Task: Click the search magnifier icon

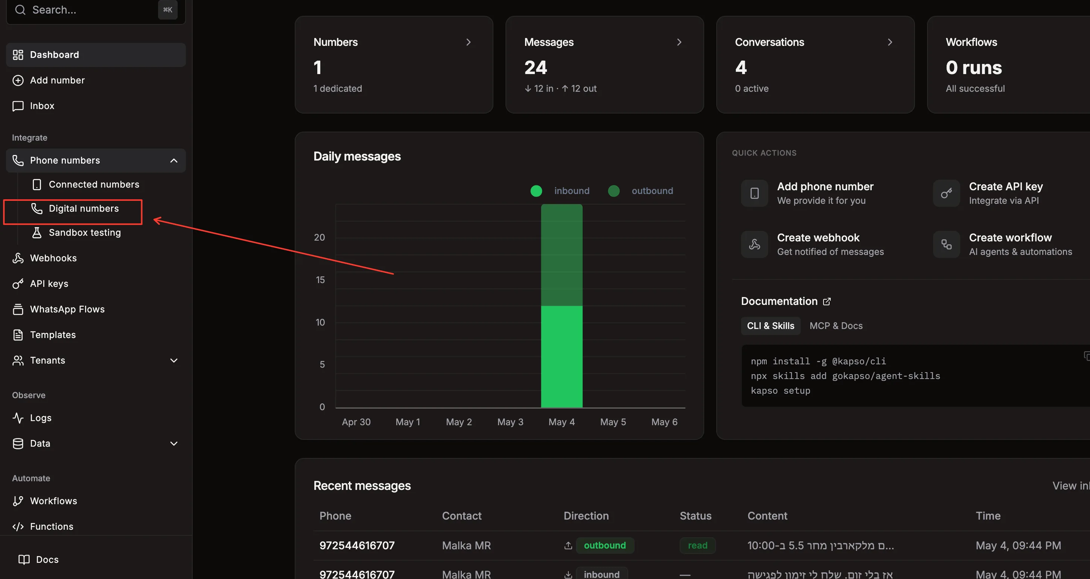Action: pos(20,10)
